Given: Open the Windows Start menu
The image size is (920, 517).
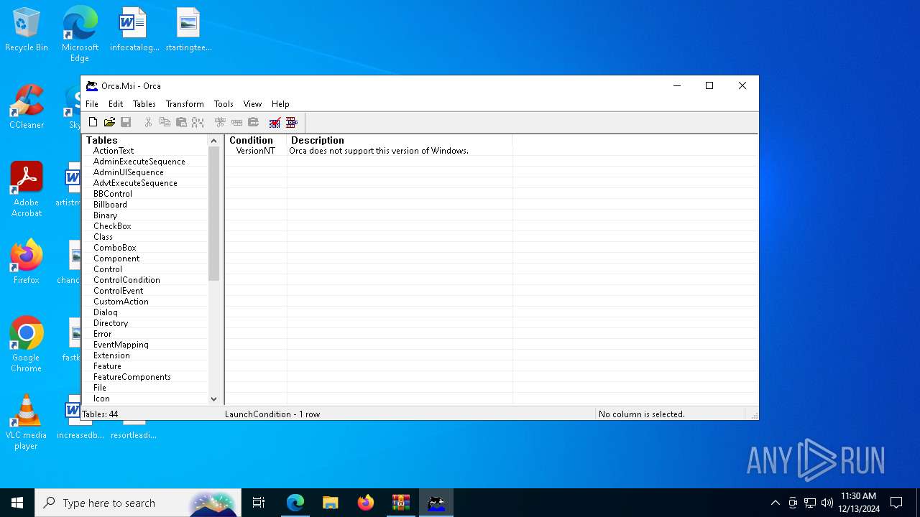Looking at the screenshot, I should pyautogui.click(x=17, y=503).
